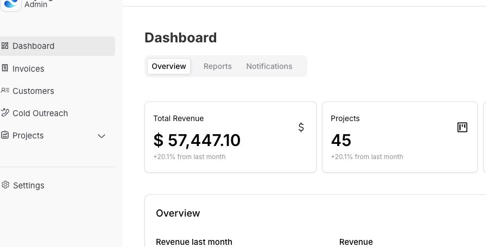Screen dimensions: 486x247
Task: Click the Dashboard page heading
Action: (180, 37)
